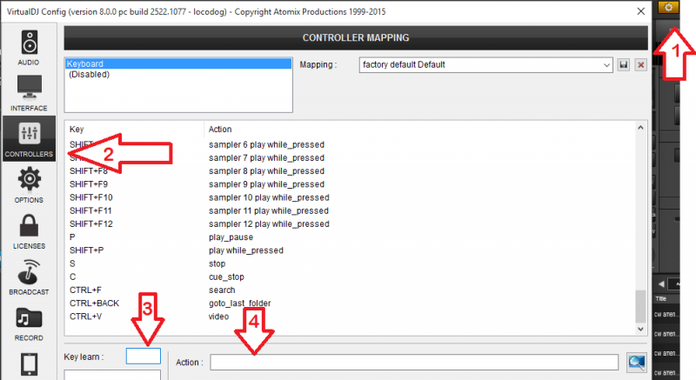
Task: Open the tablet icon section below Record
Action: coord(30,364)
